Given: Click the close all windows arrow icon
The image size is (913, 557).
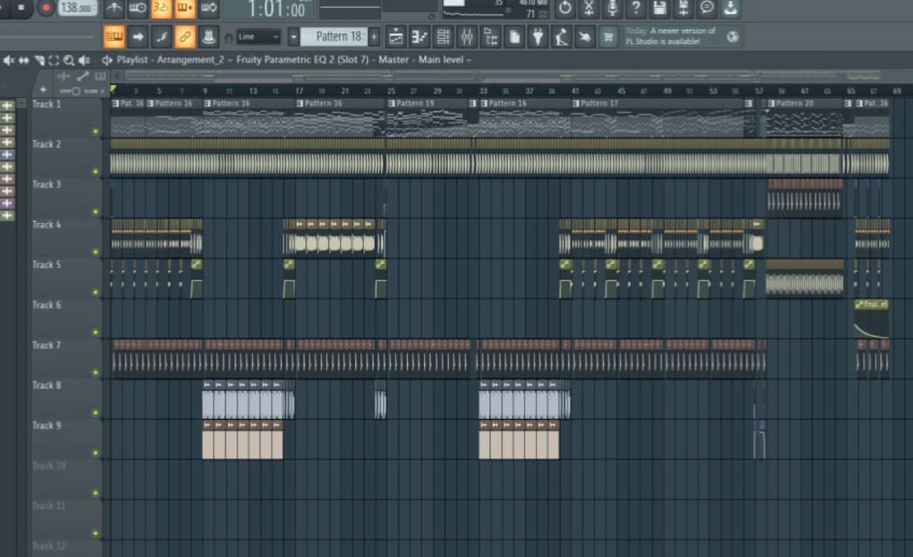Looking at the screenshot, I should [x=585, y=37].
